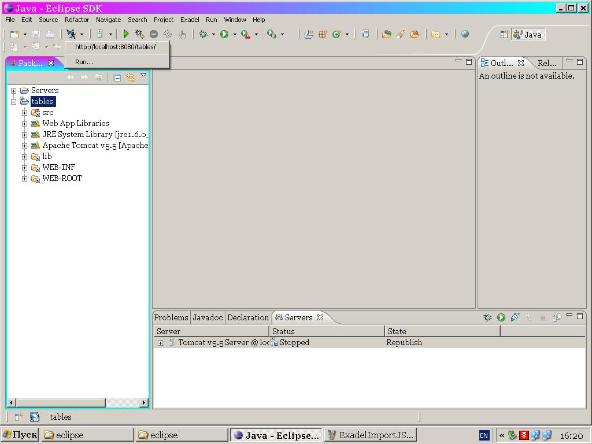The height and width of the screenshot is (444, 592).
Task: Click the New Java Class icon
Action: coord(336,34)
